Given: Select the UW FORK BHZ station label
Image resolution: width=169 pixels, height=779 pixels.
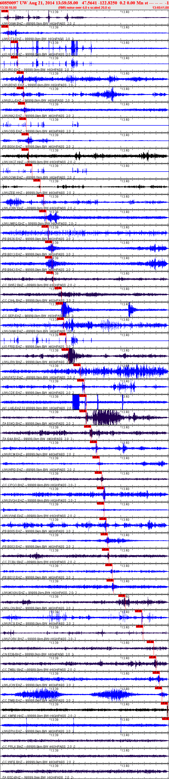Looking at the screenshot, I should pos(39,639).
